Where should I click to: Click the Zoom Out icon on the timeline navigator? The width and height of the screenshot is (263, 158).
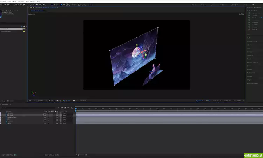(x=76, y=155)
